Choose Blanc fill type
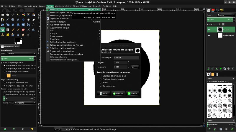 (x=104, y=83)
